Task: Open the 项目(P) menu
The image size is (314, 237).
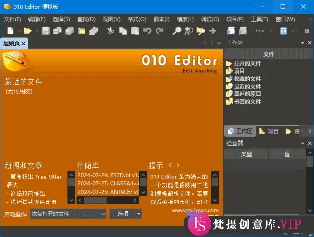Action: (235, 19)
